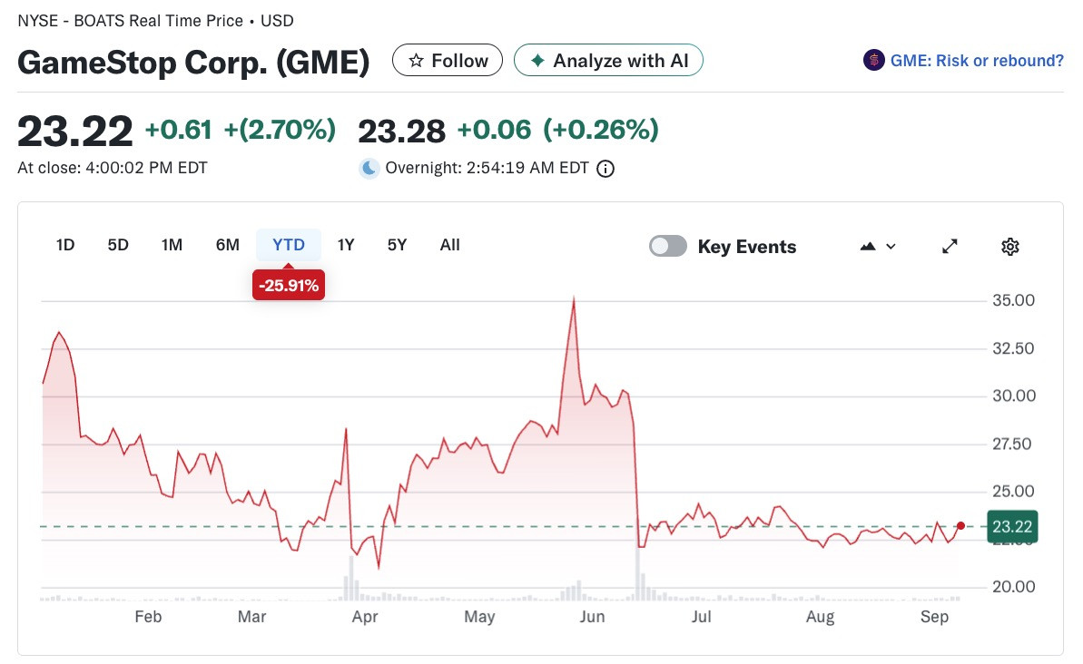Follow GameStop Corp. stock
The height and width of the screenshot is (664, 1083).
448,61
